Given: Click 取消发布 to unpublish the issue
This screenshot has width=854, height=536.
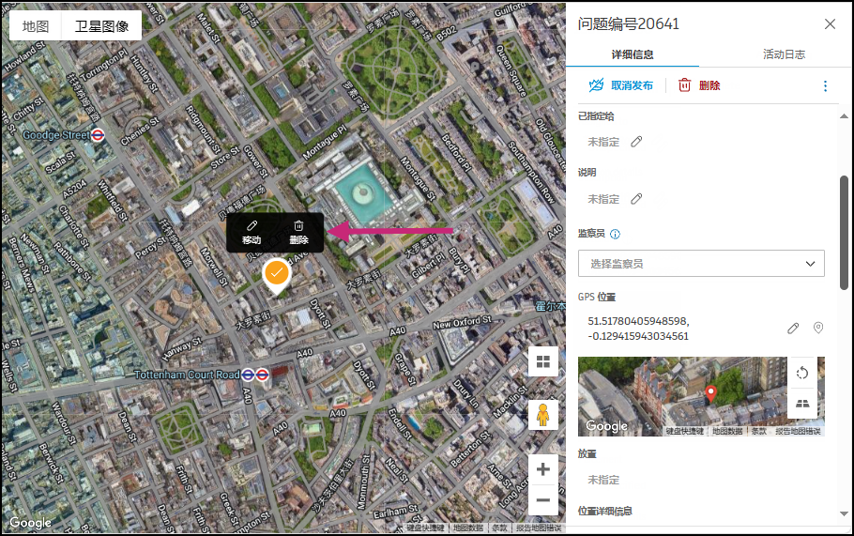Looking at the screenshot, I should [621, 85].
